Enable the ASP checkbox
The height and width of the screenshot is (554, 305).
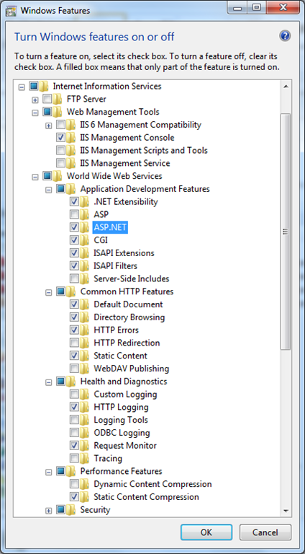(x=74, y=214)
